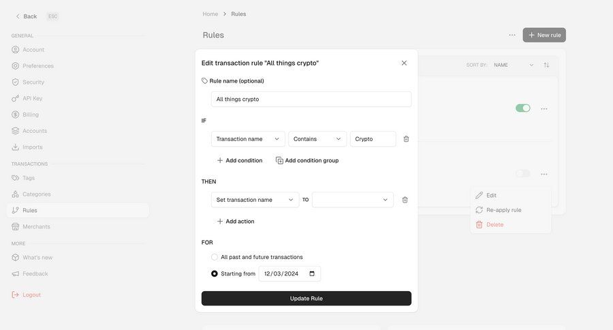
Task: Click the sort direction arrows icon
Action: 546,65
